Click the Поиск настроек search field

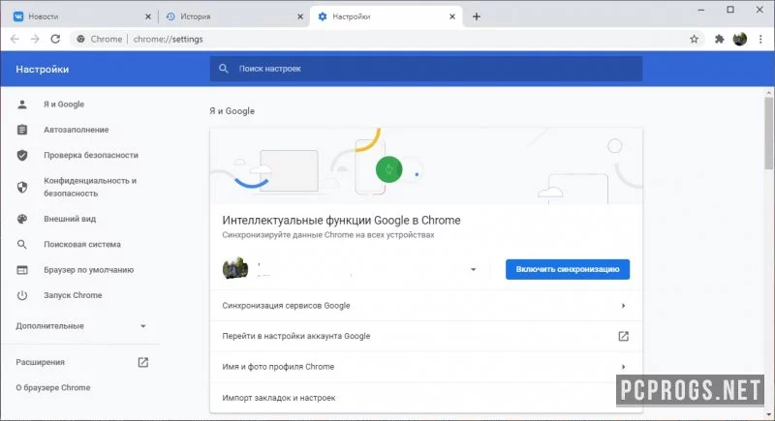pyautogui.click(x=426, y=69)
